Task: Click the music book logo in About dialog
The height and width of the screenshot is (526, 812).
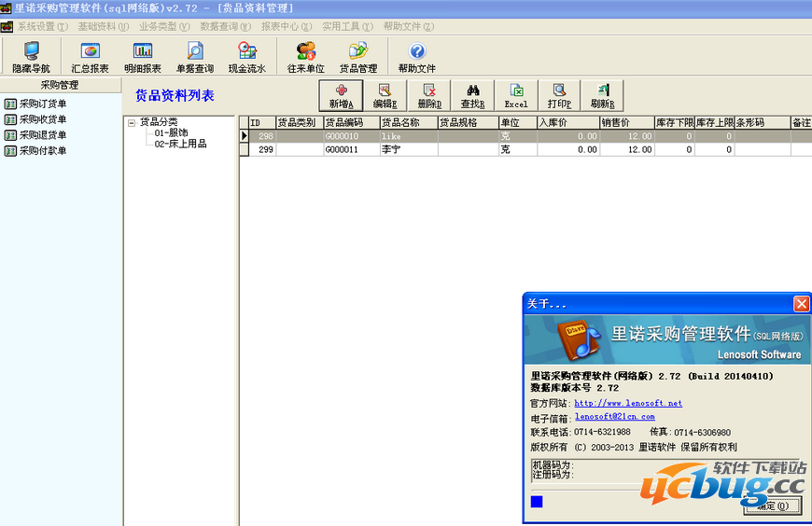Action: click(x=578, y=339)
